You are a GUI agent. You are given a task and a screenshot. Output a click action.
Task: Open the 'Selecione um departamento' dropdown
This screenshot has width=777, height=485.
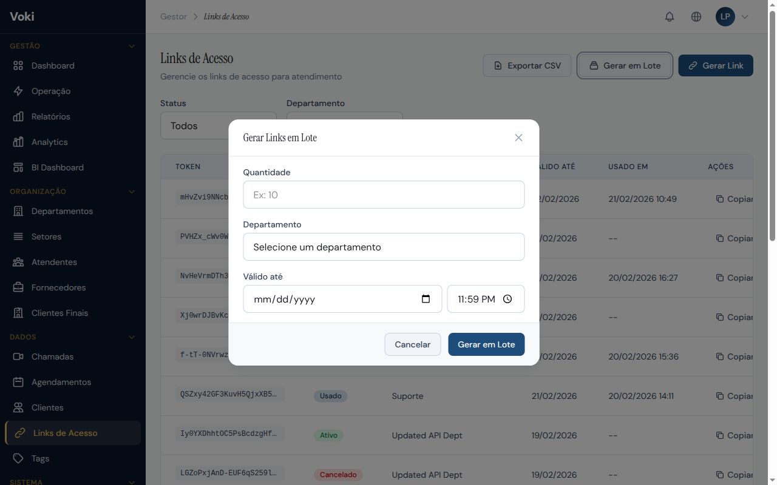click(384, 247)
